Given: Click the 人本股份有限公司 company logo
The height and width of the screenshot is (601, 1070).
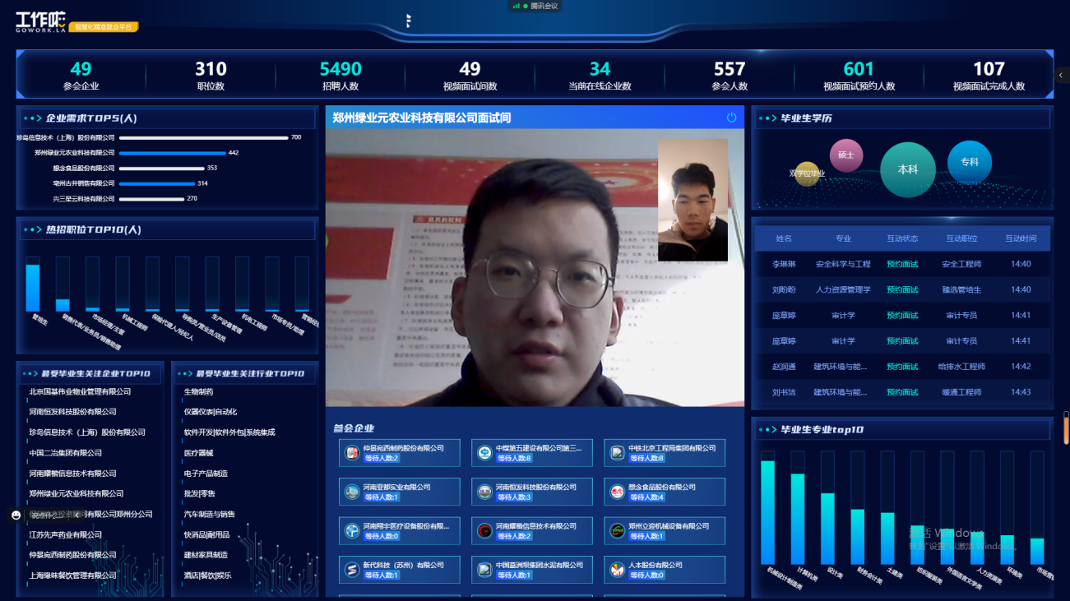Looking at the screenshot, I should [618, 570].
